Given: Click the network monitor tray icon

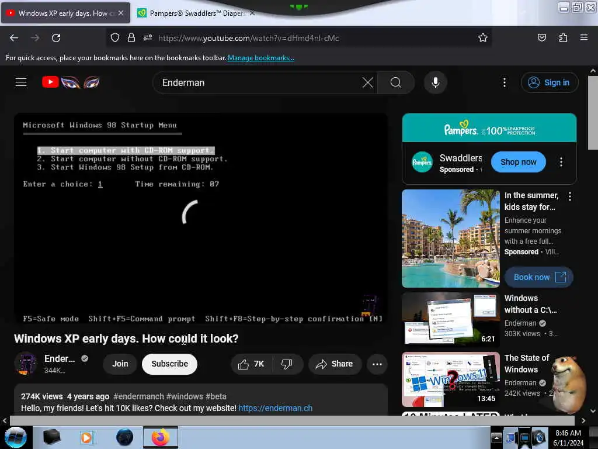Looking at the screenshot, I should pyautogui.click(x=524, y=437).
